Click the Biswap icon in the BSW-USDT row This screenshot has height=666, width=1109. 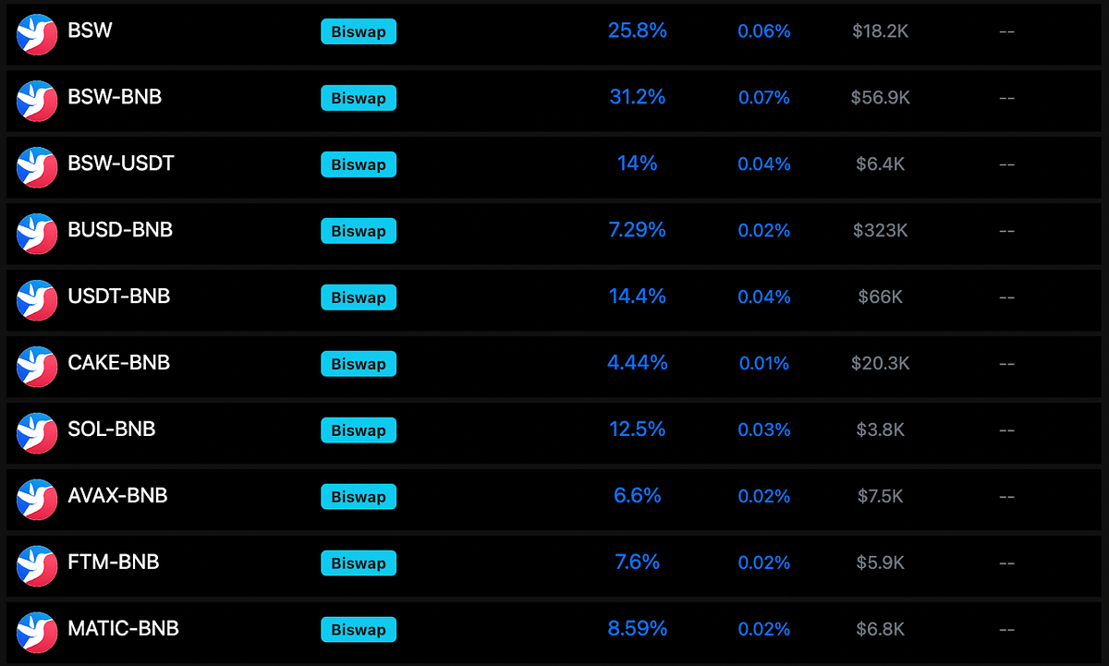37,167
